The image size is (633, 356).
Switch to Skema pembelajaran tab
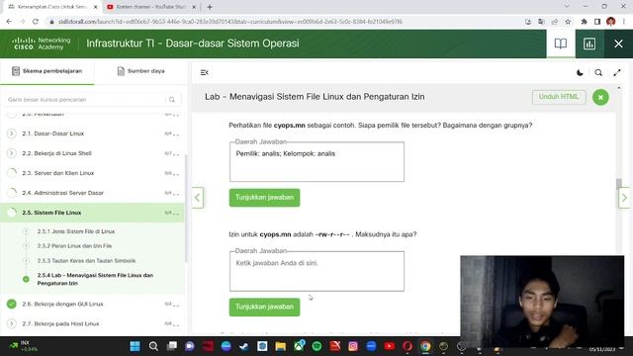tap(47, 71)
